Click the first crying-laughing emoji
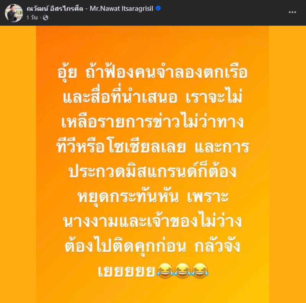This screenshot has width=306, height=303. pos(165,270)
